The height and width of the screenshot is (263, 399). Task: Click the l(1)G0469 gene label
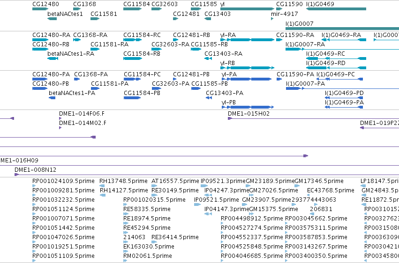tap(320, 4)
